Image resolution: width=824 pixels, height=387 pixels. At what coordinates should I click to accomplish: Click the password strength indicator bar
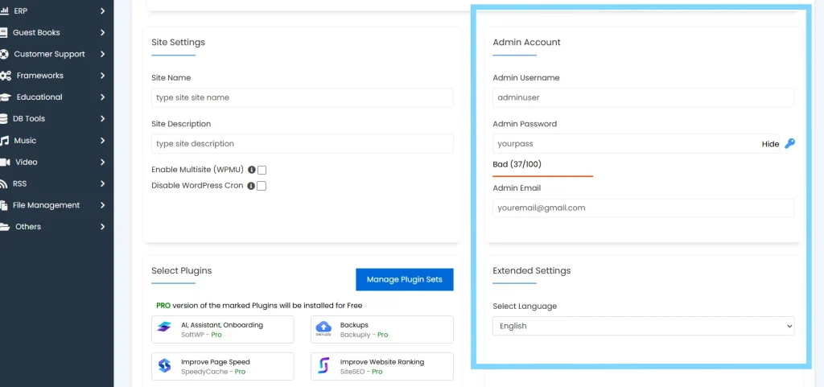tap(542, 175)
